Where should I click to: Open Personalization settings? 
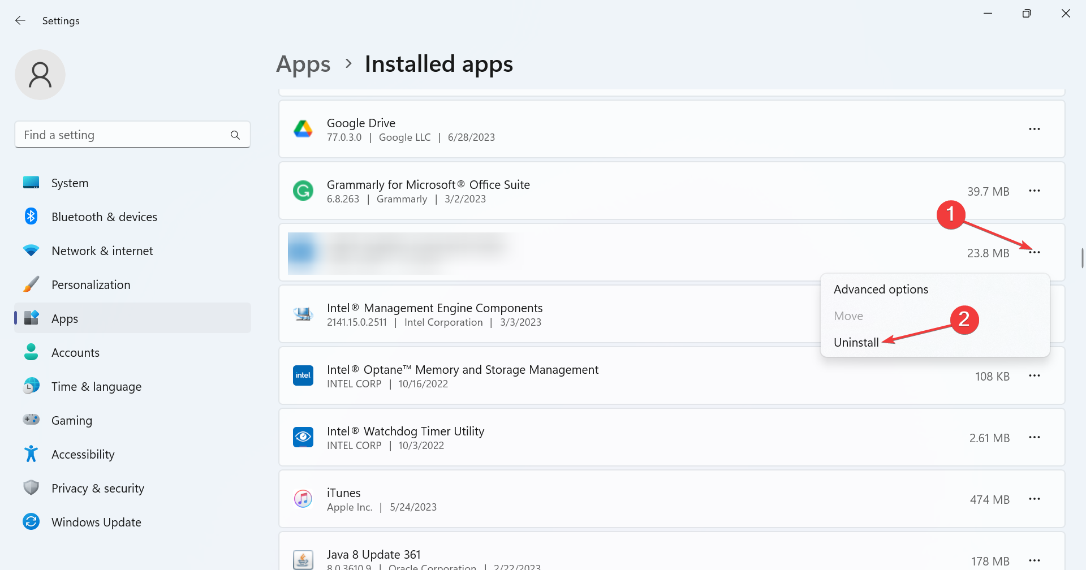[132, 284]
